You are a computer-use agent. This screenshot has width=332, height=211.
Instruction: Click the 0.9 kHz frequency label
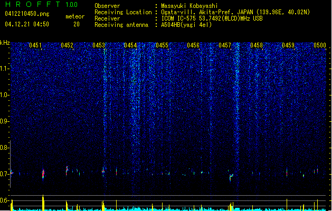(x=5, y=121)
